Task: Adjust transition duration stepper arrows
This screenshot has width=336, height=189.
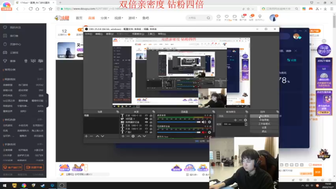Action: coord(246,124)
